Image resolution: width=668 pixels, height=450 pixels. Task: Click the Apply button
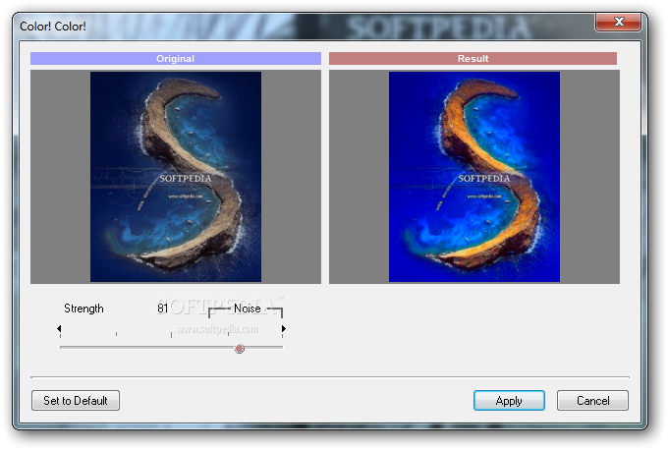pyautogui.click(x=509, y=401)
